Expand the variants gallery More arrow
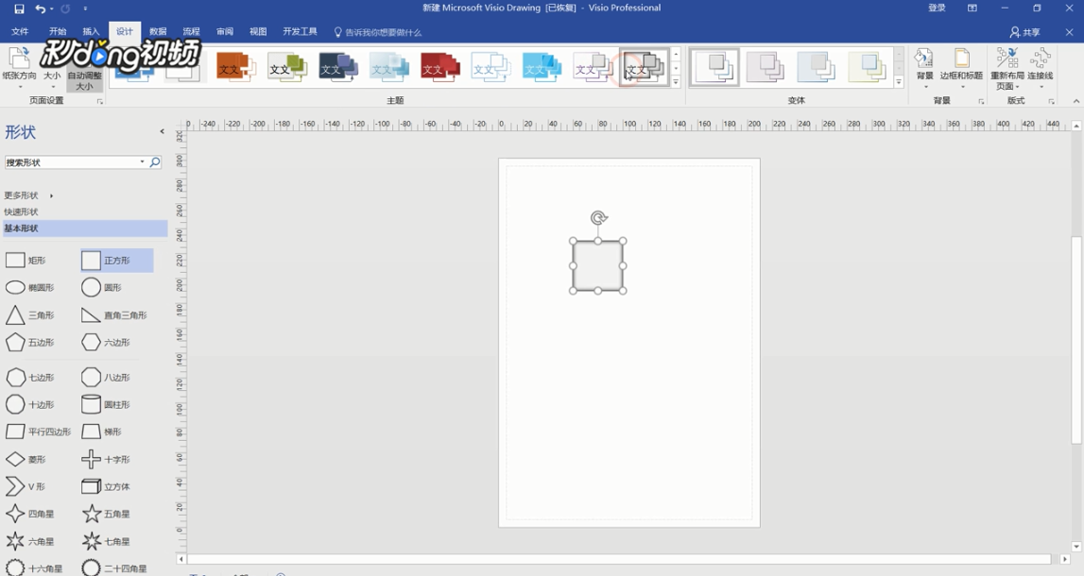The image size is (1084, 576). [x=899, y=81]
